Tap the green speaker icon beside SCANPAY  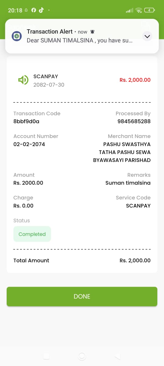coord(23,80)
